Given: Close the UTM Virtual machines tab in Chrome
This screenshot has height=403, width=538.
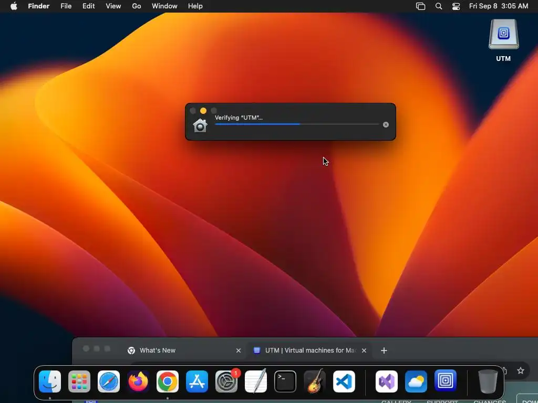Looking at the screenshot, I should tap(364, 351).
